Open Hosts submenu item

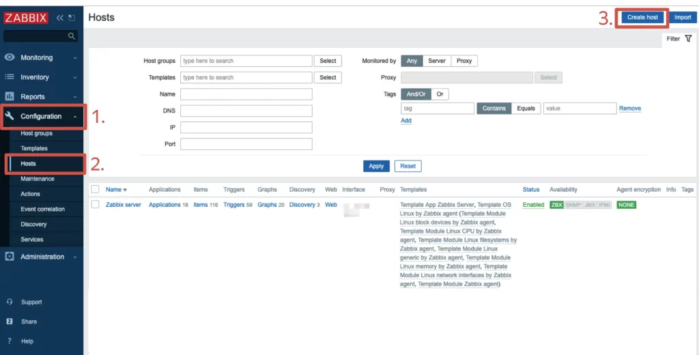coord(28,164)
